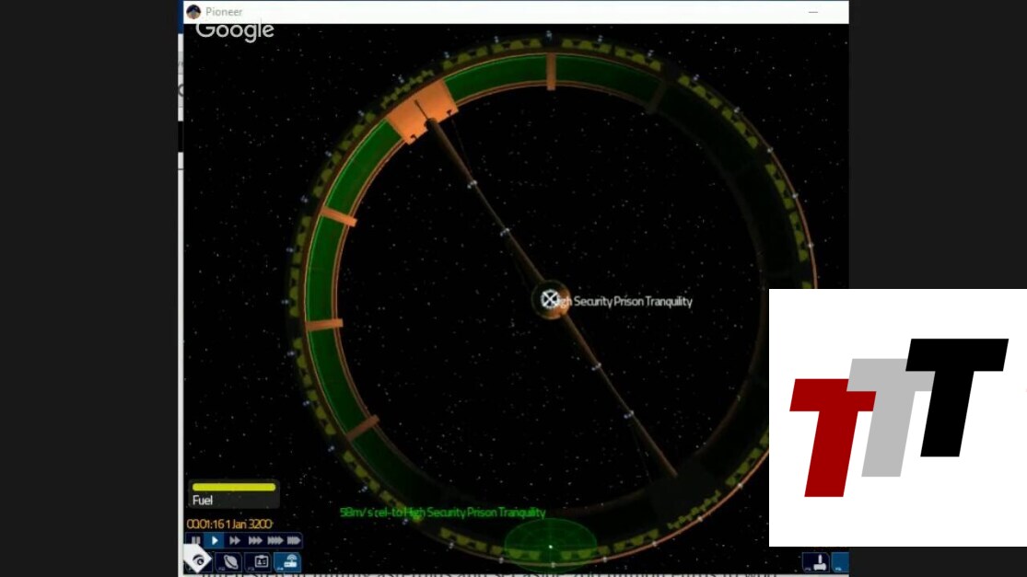Click the Pioneer app icon in titlebar

pyautogui.click(x=193, y=12)
